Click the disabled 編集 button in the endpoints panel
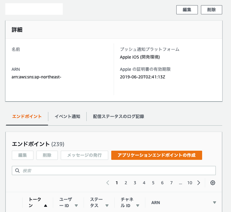The height and width of the screenshot is (212, 231). (x=22, y=155)
